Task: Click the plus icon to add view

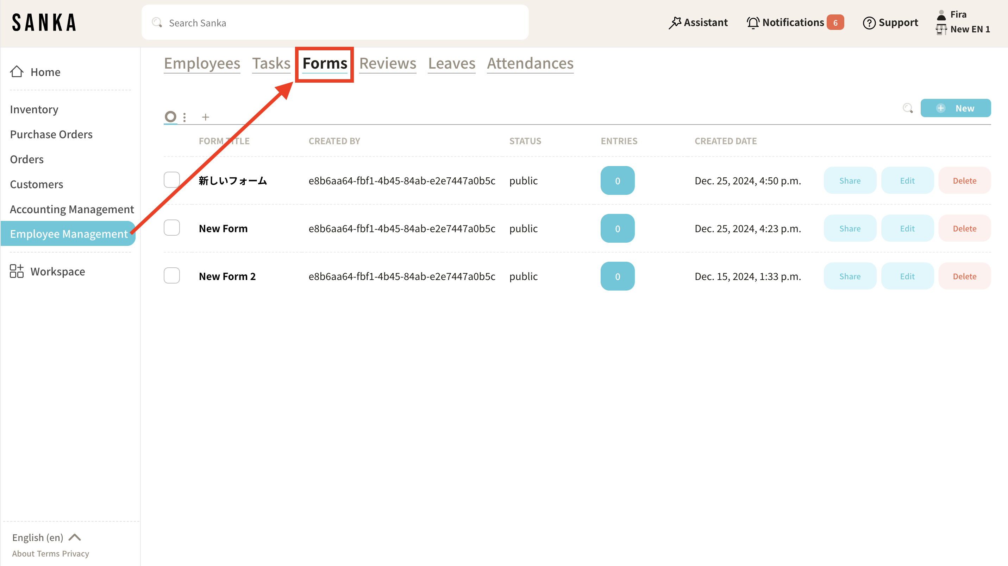Action: [x=205, y=117]
